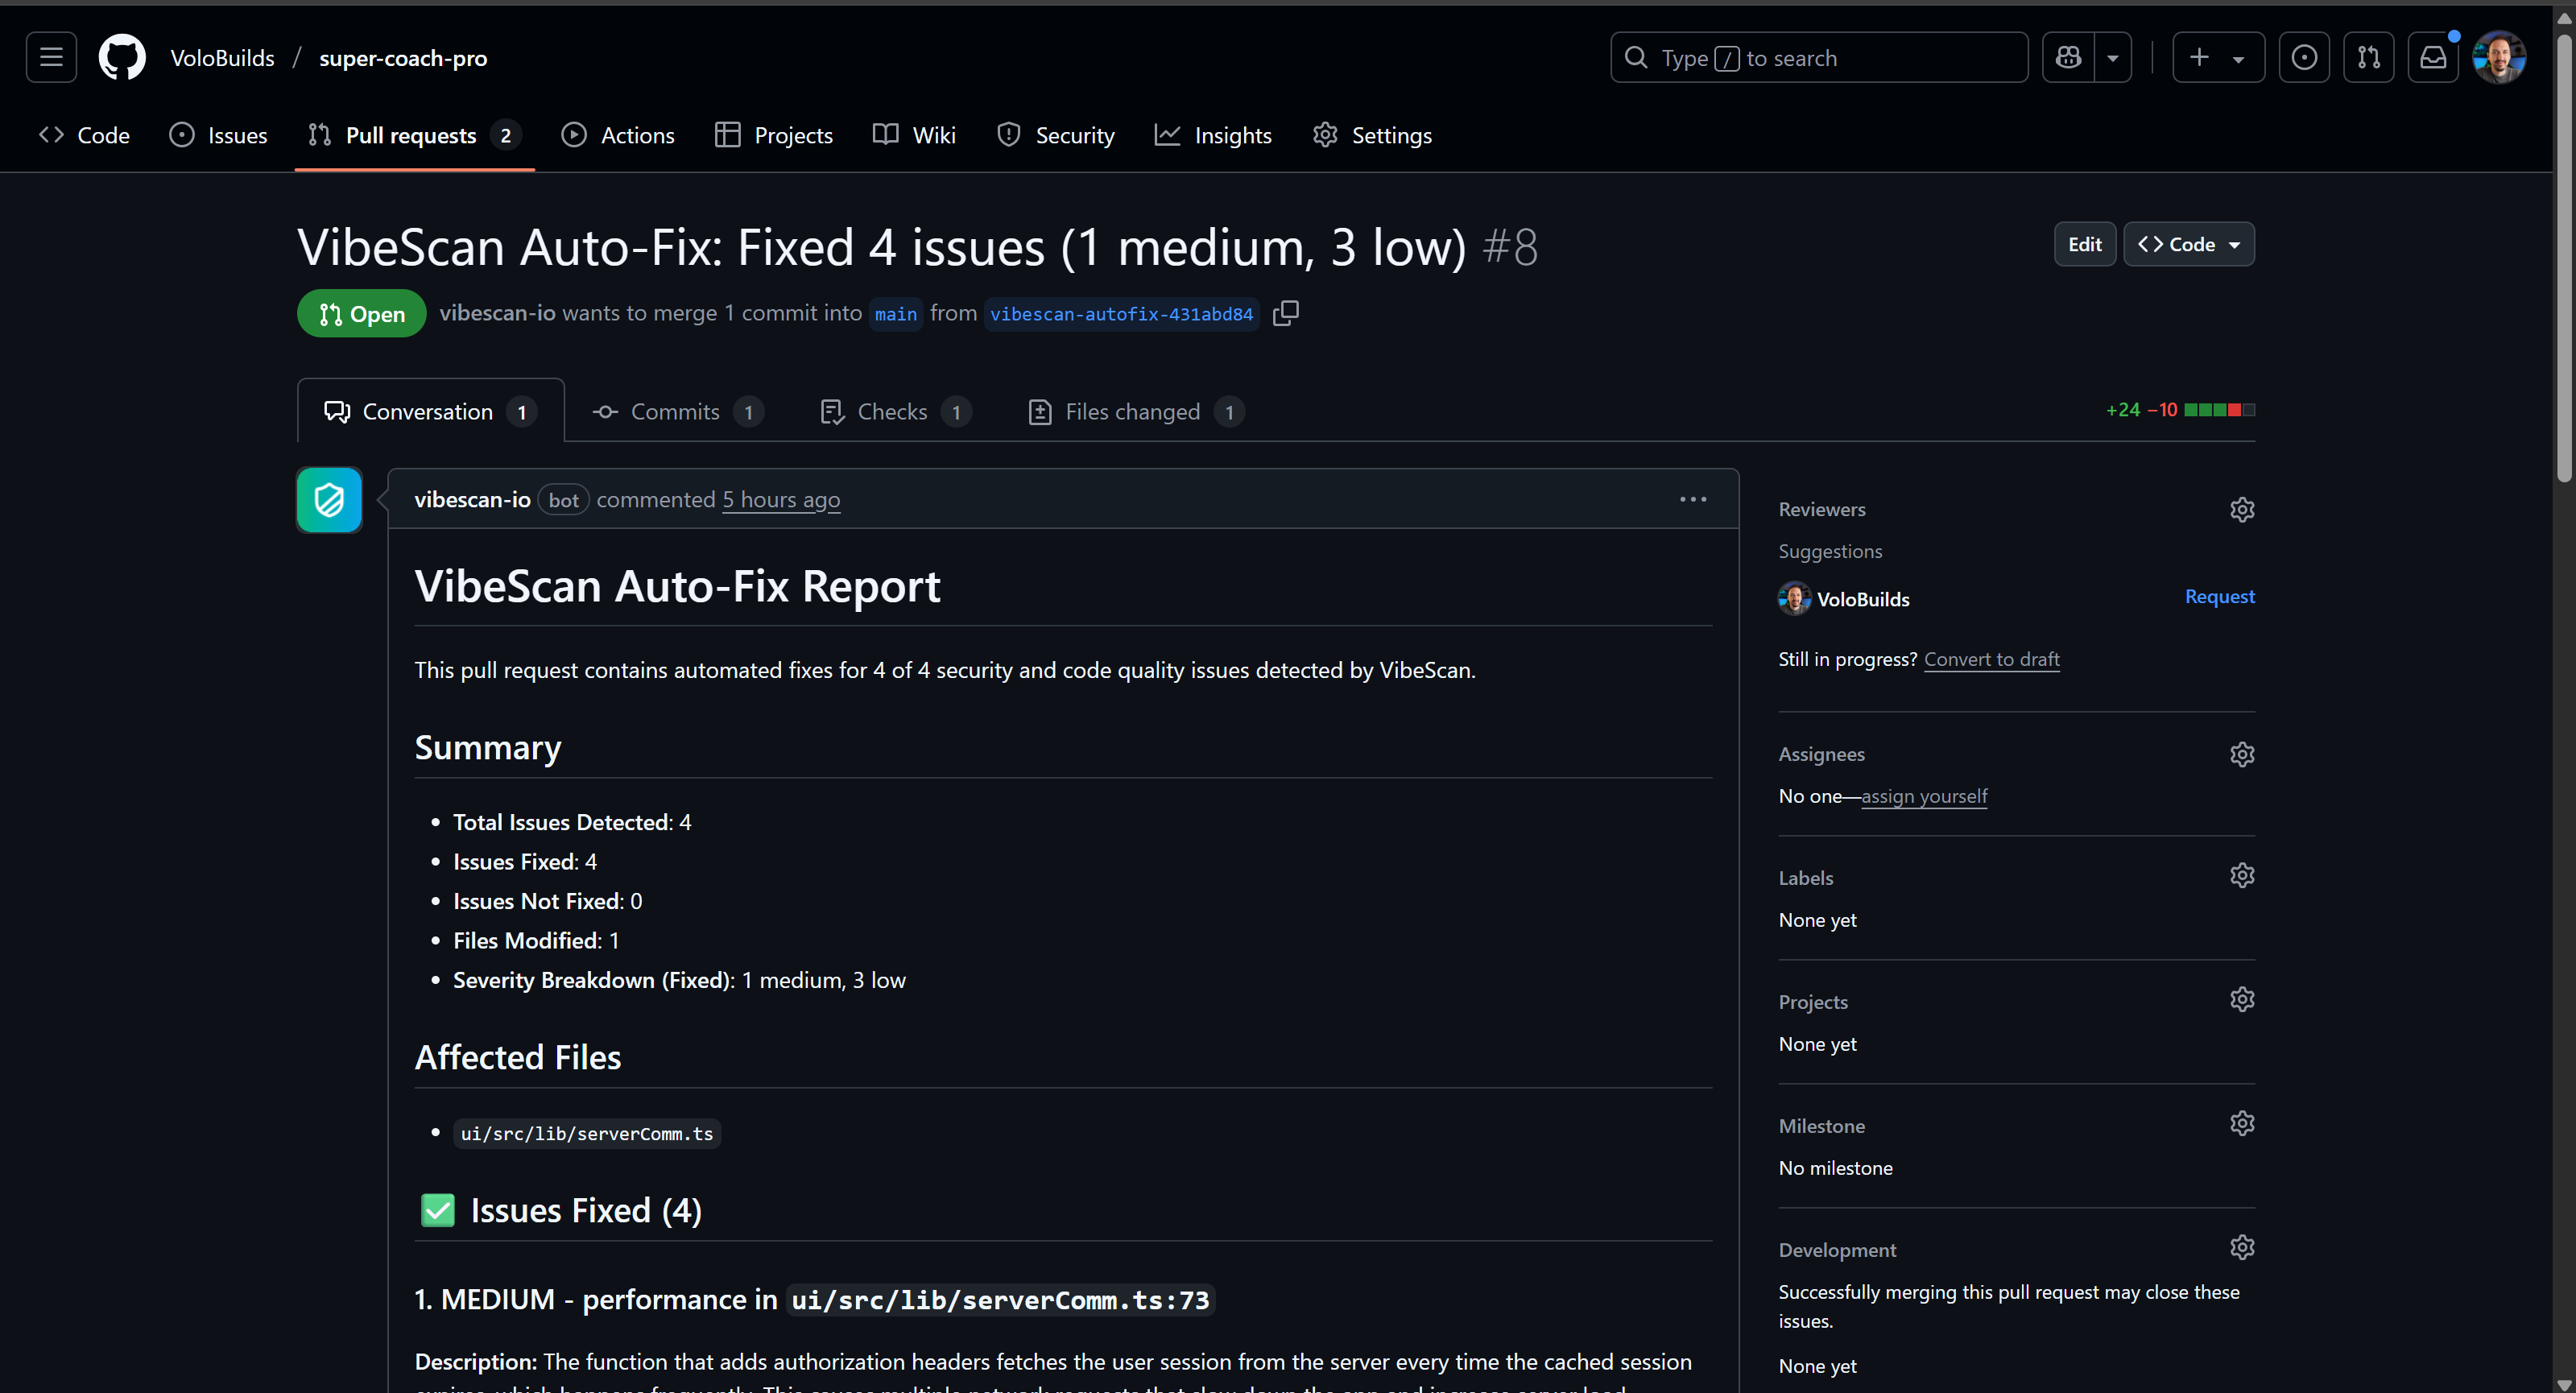
Task: Open the Insights tab
Action: (x=1213, y=135)
